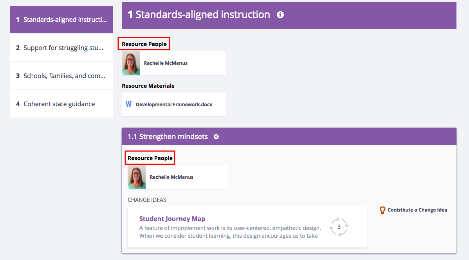Image resolution: width=469 pixels, height=260 pixels.
Task: Open Rachelle McManus photo under Strengthen mindsets
Action: (137, 177)
